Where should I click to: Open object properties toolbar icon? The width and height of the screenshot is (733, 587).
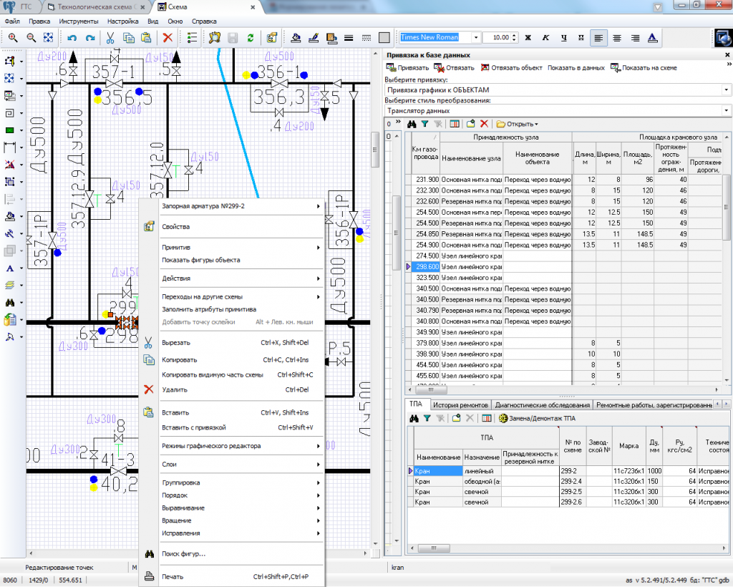pyautogui.click(x=271, y=38)
